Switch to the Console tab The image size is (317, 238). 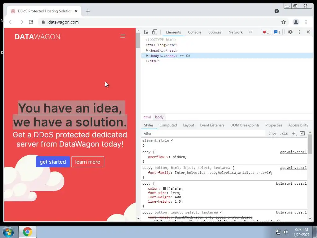(x=194, y=32)
